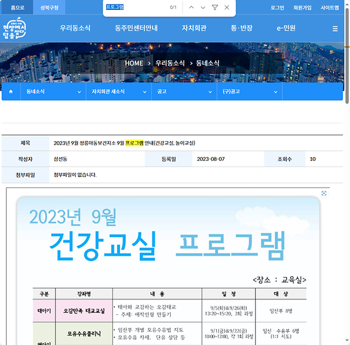Screen dimensions: 350x345
Task: Click the <장소 : 교육실> label
Action: tap(279, 279)
